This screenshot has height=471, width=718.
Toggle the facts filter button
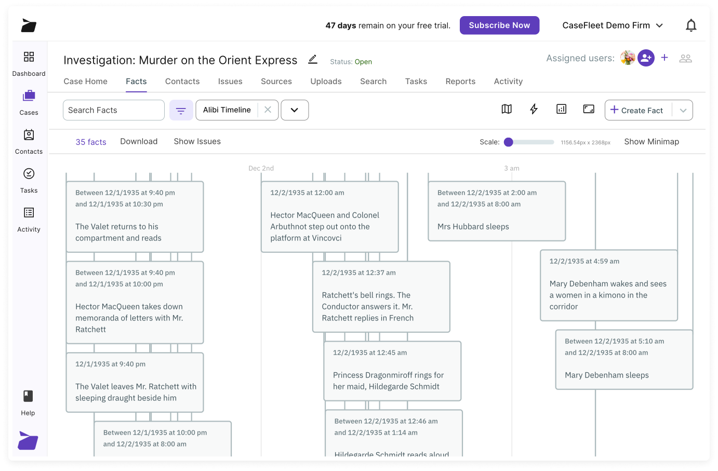coord(181,110)
